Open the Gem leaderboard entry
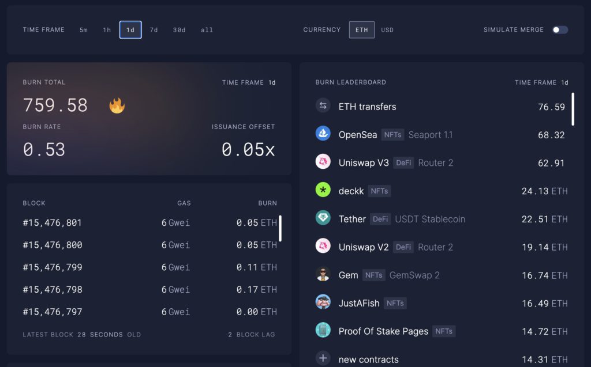The image size is (591, 367). tap(442, 275)
